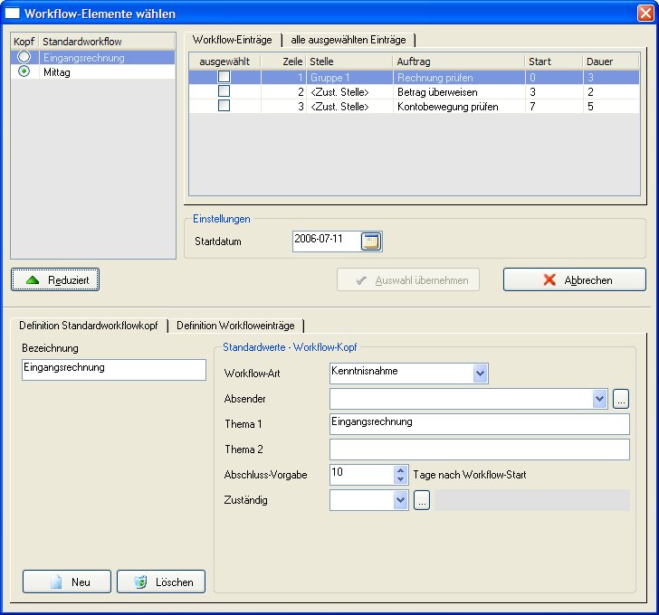Click the Gruppe 1 cell
The height and width of the screenshot is (615, 659).
click(x=349, y=78)
